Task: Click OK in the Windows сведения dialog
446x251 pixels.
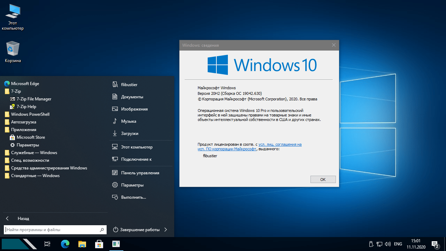Action: coord(323,179)
